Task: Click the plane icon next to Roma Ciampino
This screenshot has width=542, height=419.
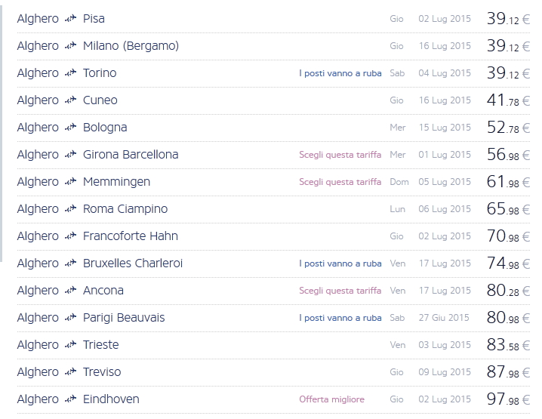Action: click(71, 209)
